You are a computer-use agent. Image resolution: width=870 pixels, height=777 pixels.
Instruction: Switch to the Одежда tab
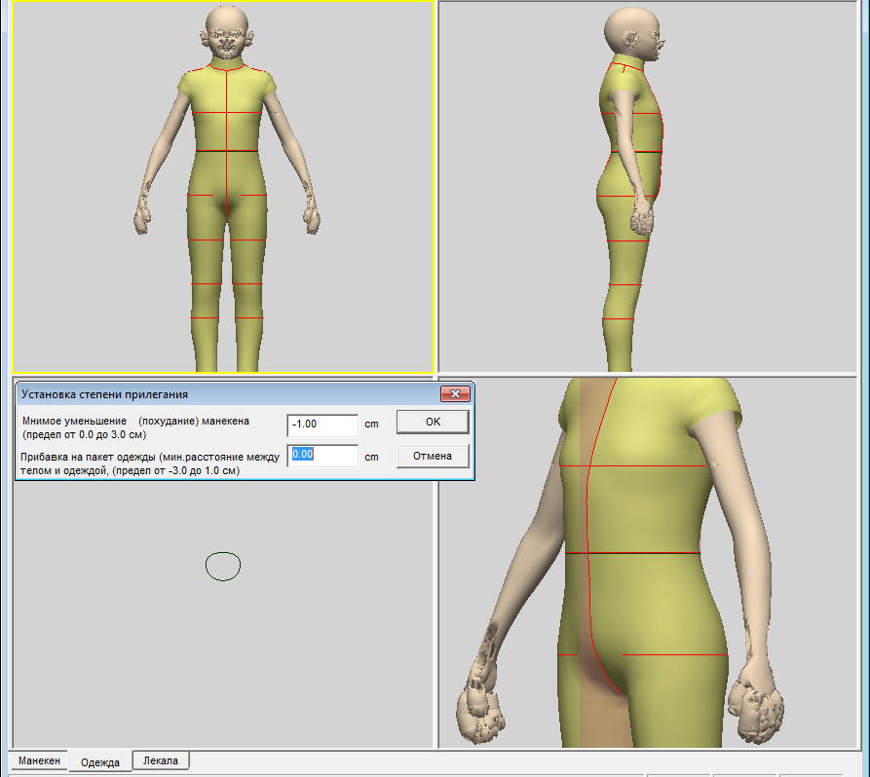tap(100, 762)
